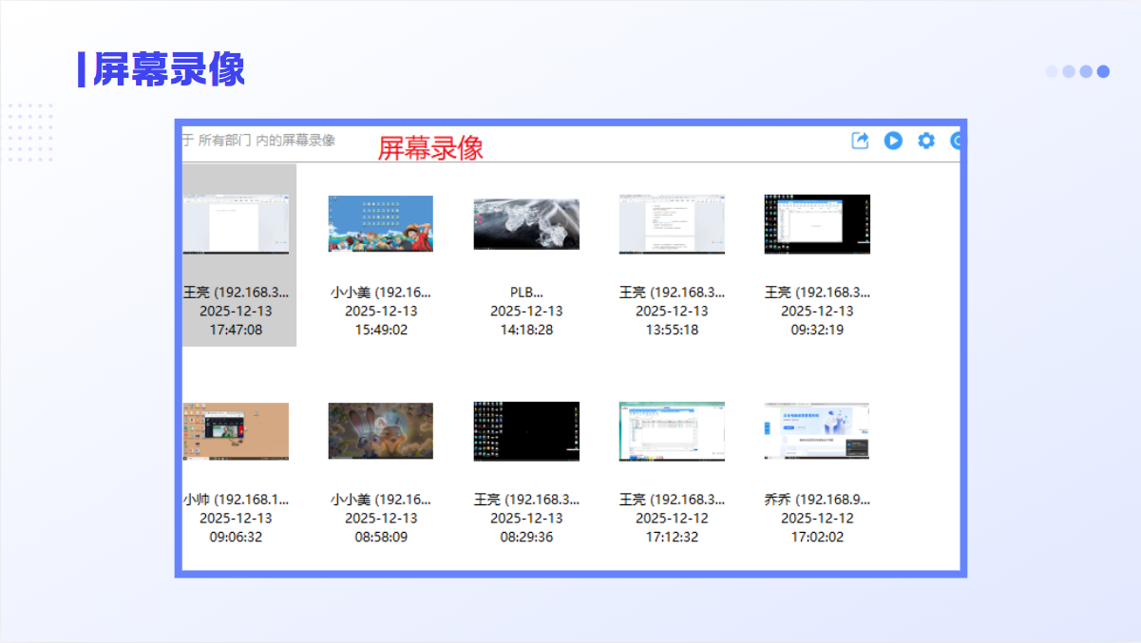
Task: Open the 王亮 document recording from 13:55:18
Action: click(x=672, y=224)
